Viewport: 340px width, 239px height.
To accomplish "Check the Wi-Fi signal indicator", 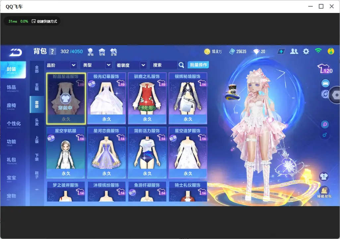I will (x=318, y=51).
